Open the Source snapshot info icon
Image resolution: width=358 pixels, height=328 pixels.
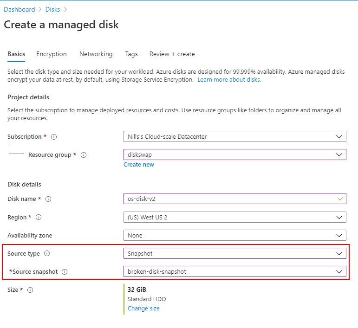pos(65,272)
